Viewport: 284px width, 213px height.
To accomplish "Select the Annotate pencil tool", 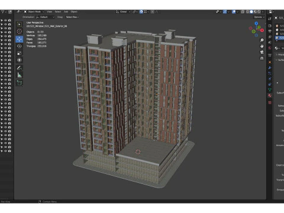I will coord(20,68).
